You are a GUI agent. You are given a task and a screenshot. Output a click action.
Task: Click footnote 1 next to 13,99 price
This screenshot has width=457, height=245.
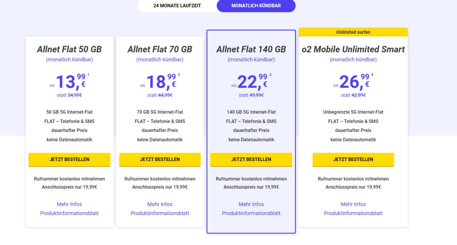88,75
